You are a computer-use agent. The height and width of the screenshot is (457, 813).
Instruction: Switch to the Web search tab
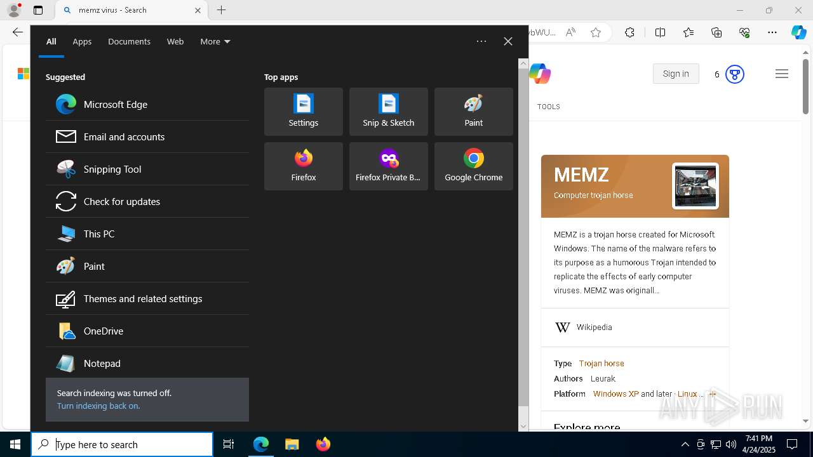point(175,41)
